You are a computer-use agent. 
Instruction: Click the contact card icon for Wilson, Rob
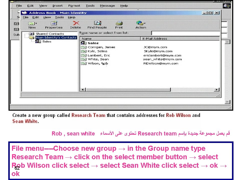(84, 63)
